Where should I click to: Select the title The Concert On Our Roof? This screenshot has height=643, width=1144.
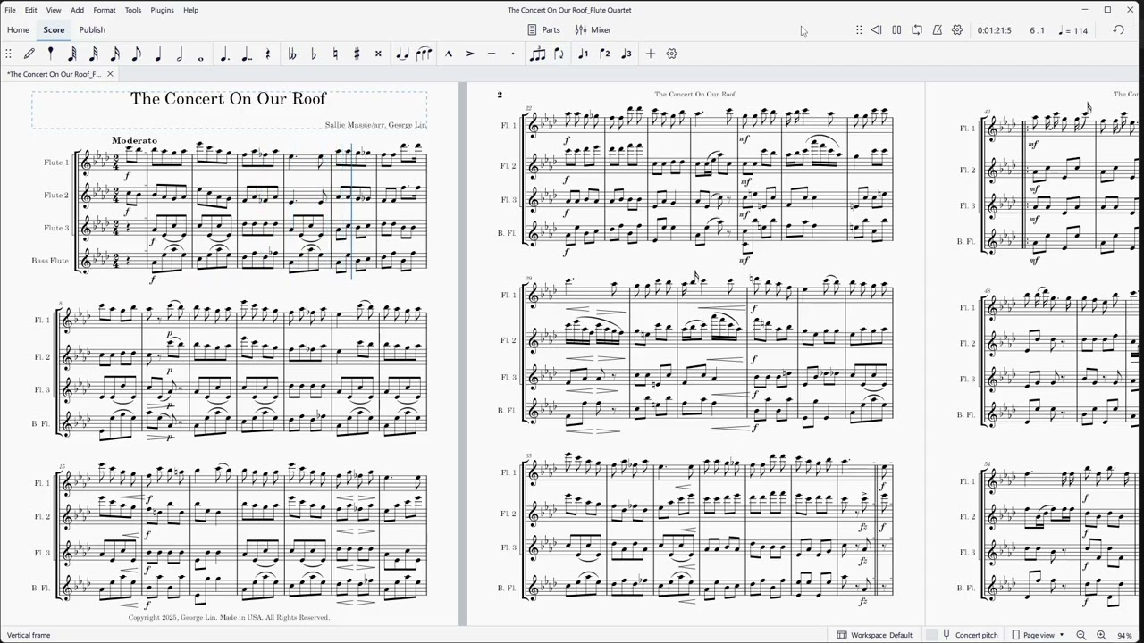tap(228, 98)
